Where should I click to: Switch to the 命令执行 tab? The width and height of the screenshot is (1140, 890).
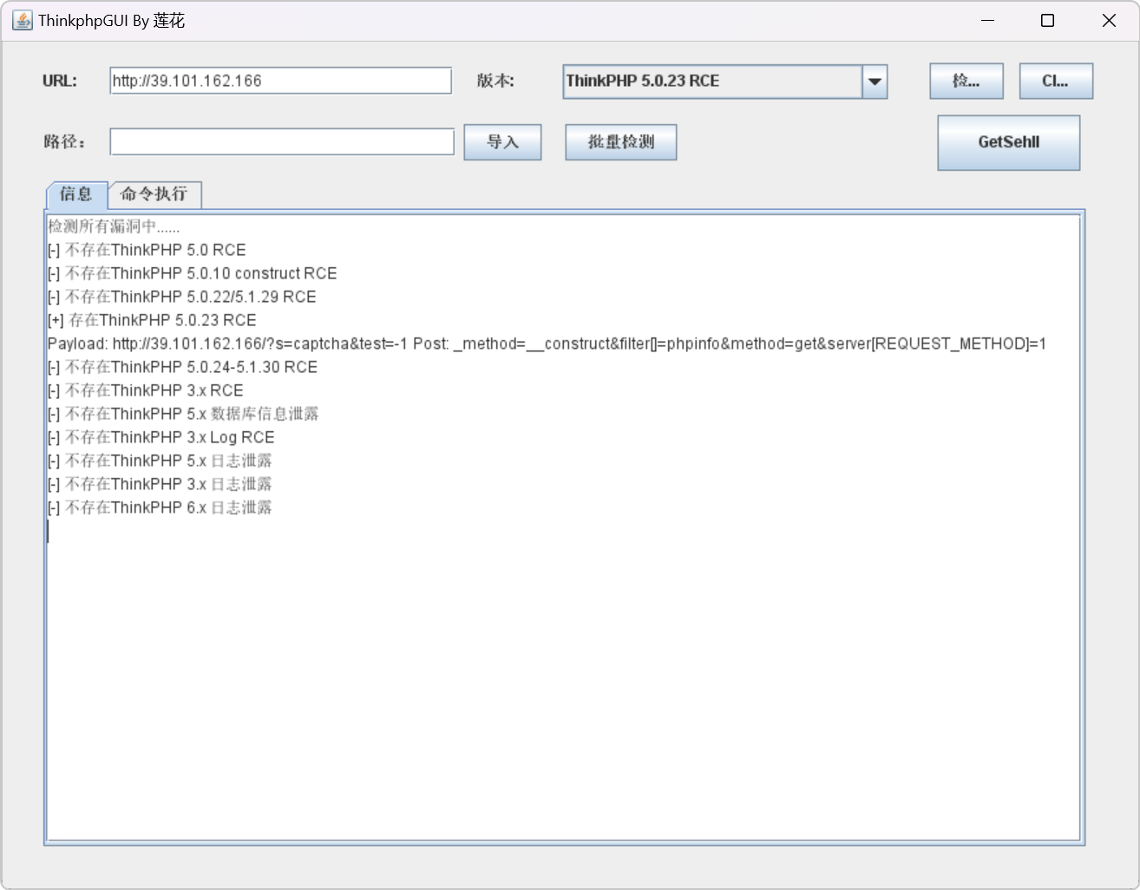[x=154, y=194]
